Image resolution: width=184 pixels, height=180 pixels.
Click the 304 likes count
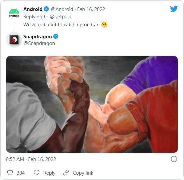[21, 173]
